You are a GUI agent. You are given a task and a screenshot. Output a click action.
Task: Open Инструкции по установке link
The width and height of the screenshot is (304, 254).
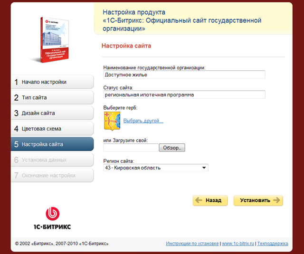pos(192,244)
